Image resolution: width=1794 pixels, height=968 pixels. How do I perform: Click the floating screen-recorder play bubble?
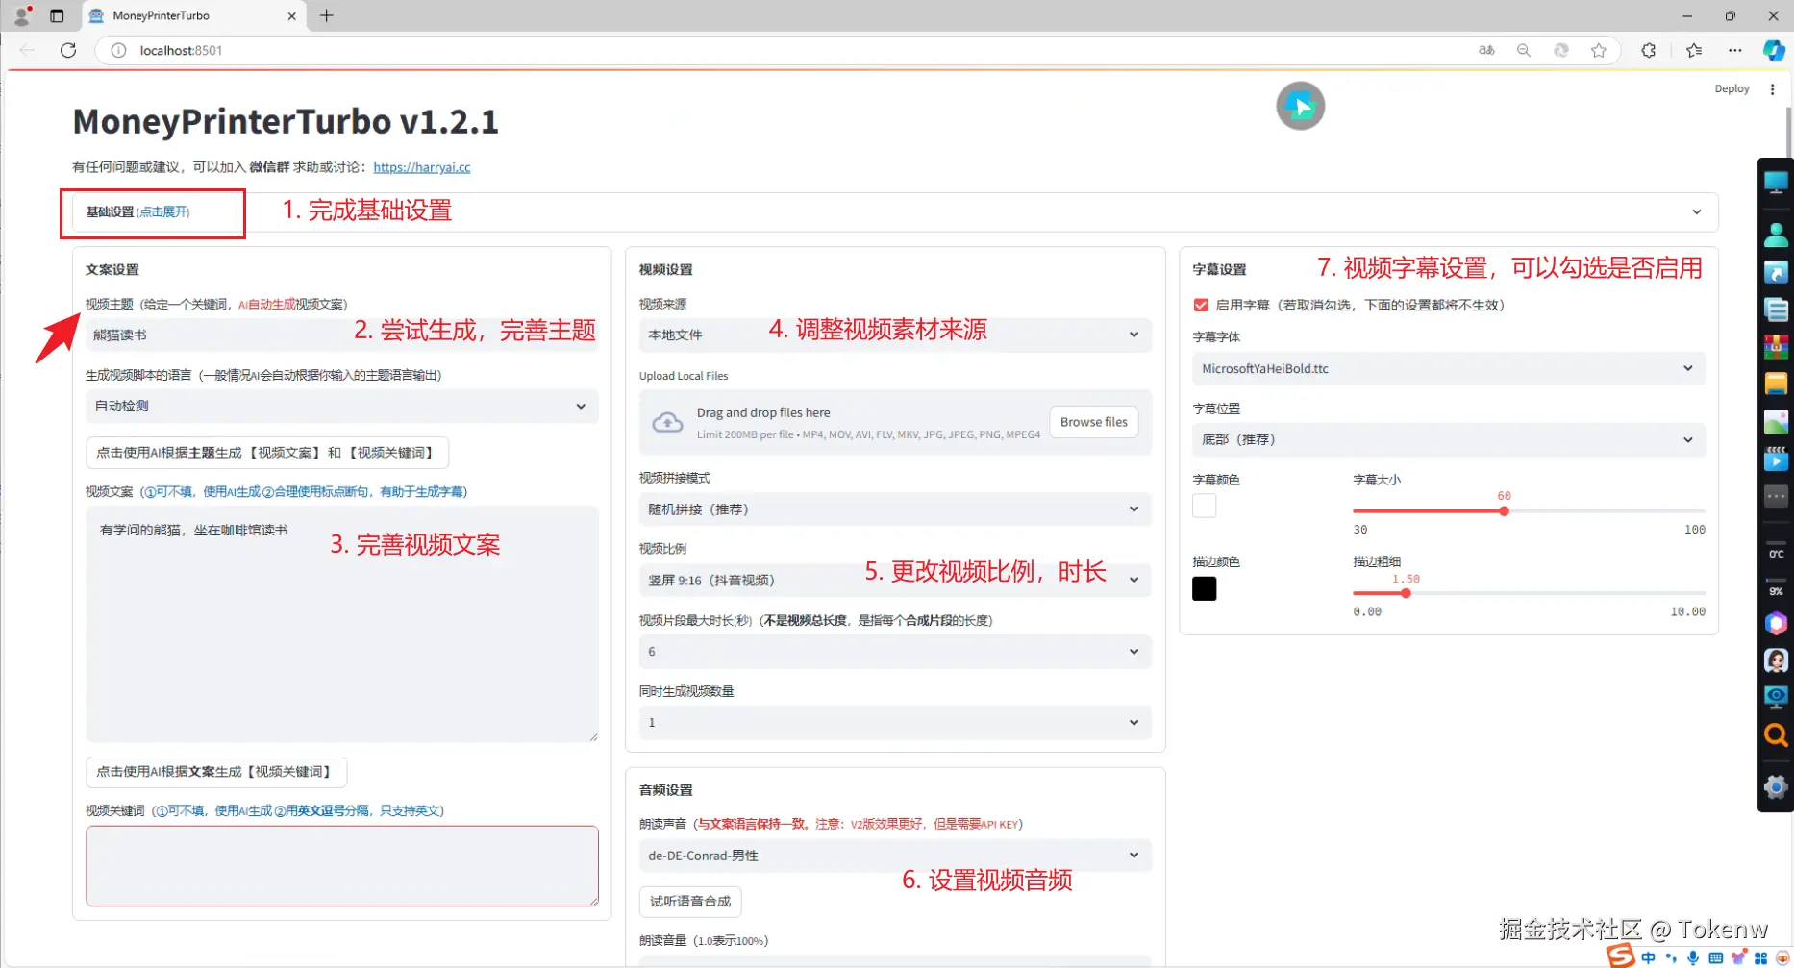[1301, 106]
